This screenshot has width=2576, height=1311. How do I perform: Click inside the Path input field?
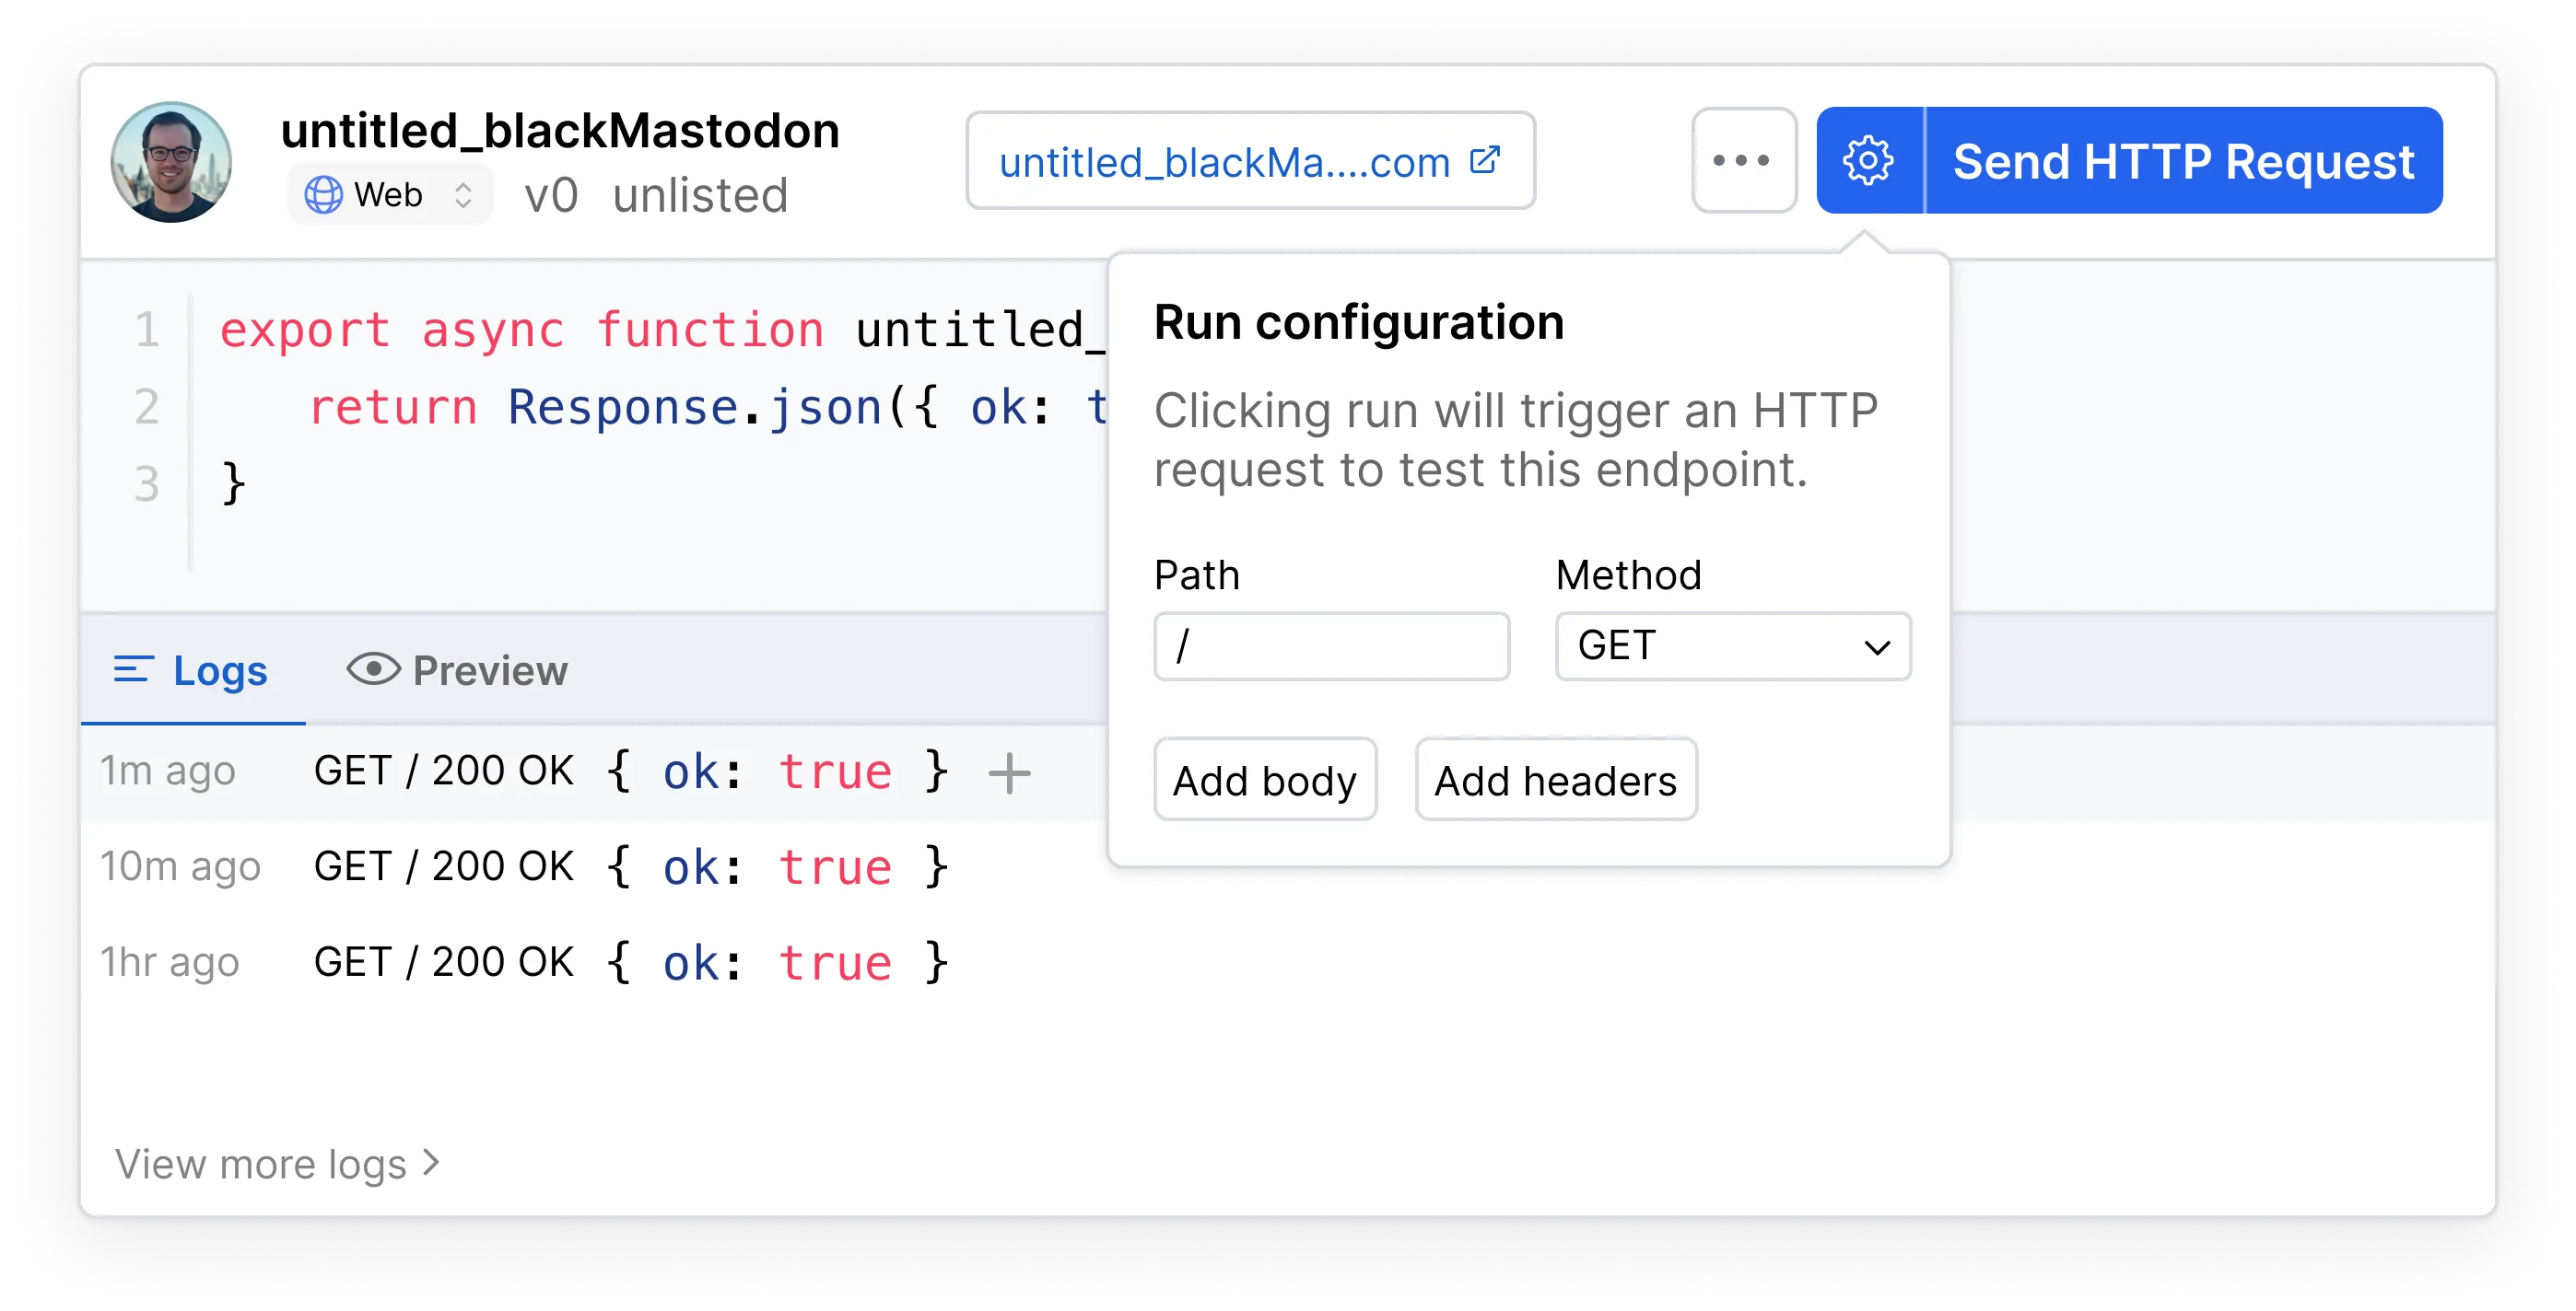pyautogui.click(x=1330, y=646)
